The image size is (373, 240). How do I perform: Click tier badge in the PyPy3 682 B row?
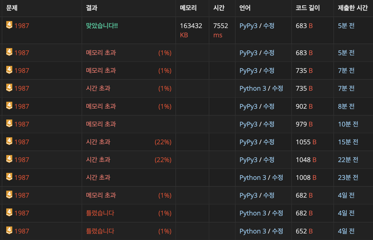point(9,194)
